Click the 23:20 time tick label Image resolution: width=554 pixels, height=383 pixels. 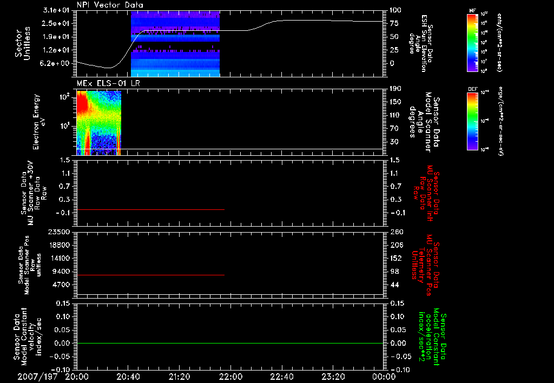(x=333, y=377)
